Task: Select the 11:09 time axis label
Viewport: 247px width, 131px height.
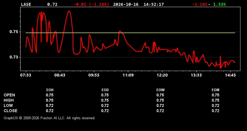Action: click(x=128, y=75)
